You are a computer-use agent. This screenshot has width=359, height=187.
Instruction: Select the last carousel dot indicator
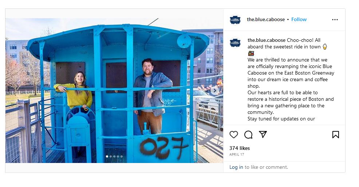coord(122,156)
